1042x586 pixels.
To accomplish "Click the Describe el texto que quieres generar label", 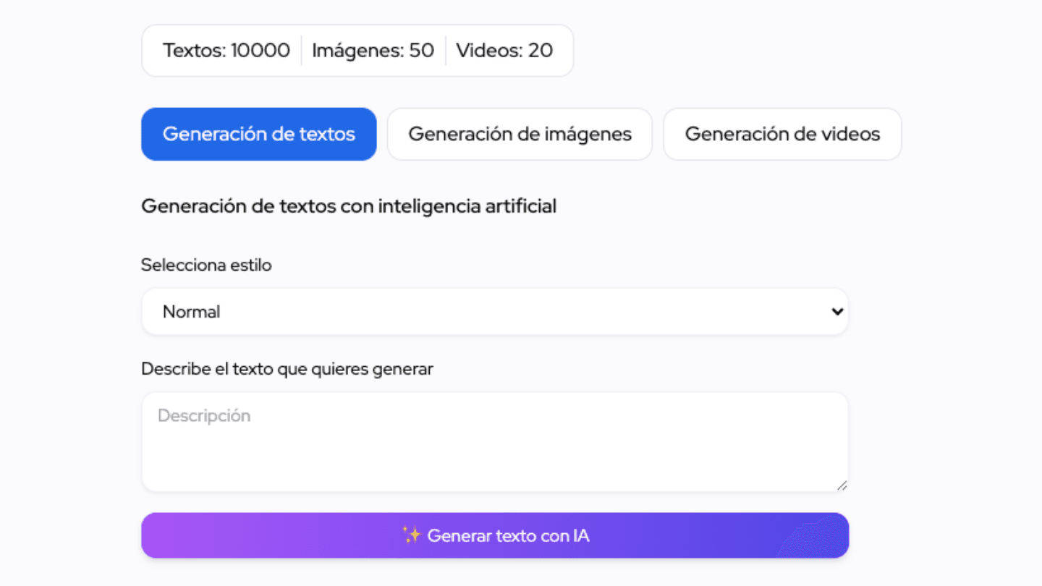I will click(x=287, y=368).
